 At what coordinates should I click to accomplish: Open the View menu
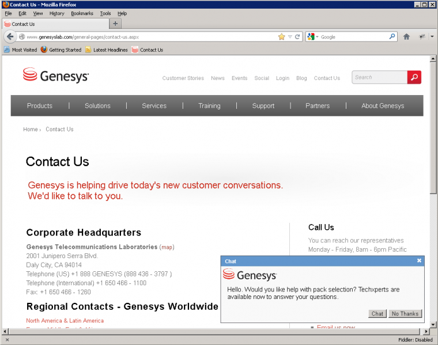[38, 13]
